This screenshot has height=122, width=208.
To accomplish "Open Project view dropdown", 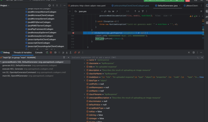I will (5, 6).
